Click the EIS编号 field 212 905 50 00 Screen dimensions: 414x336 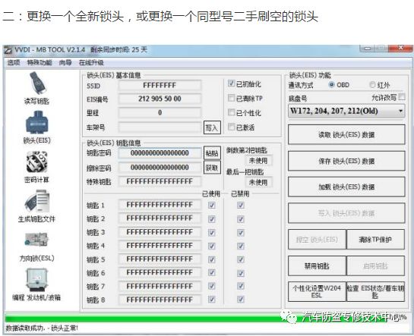(x=160, y=99)
